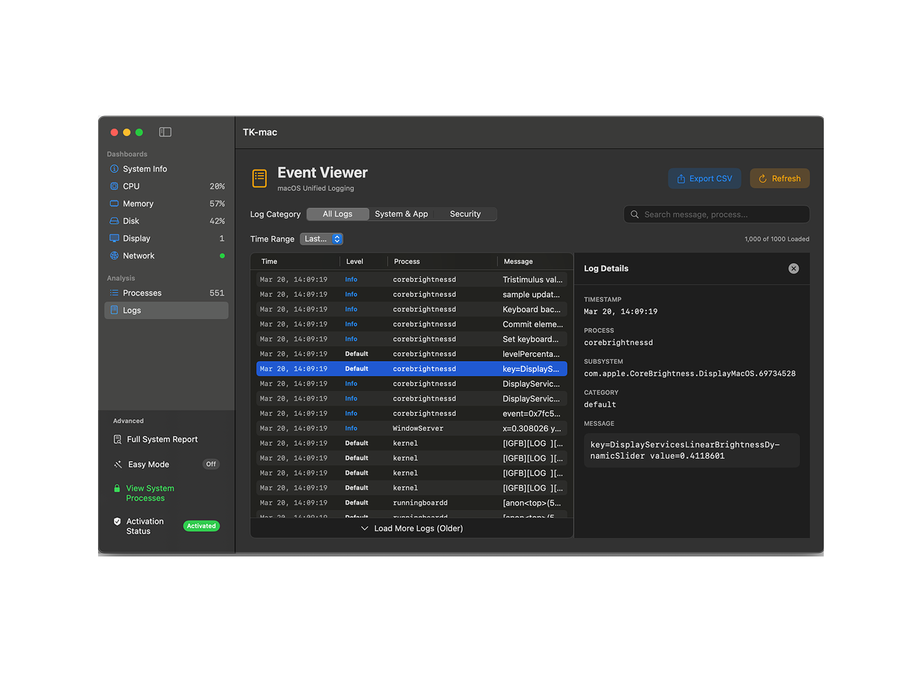
Task: Select the 'event=0x7fc5...' log row
Action: tap(412, 413)
